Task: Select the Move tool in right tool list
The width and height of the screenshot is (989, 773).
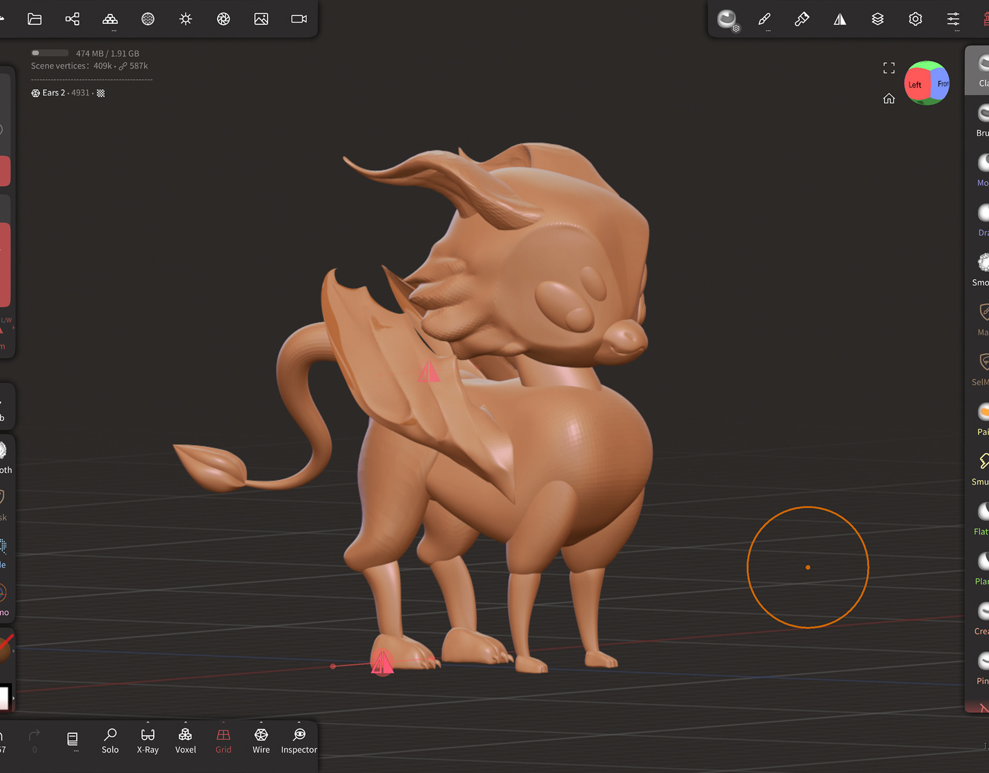Action: point(983,170)
